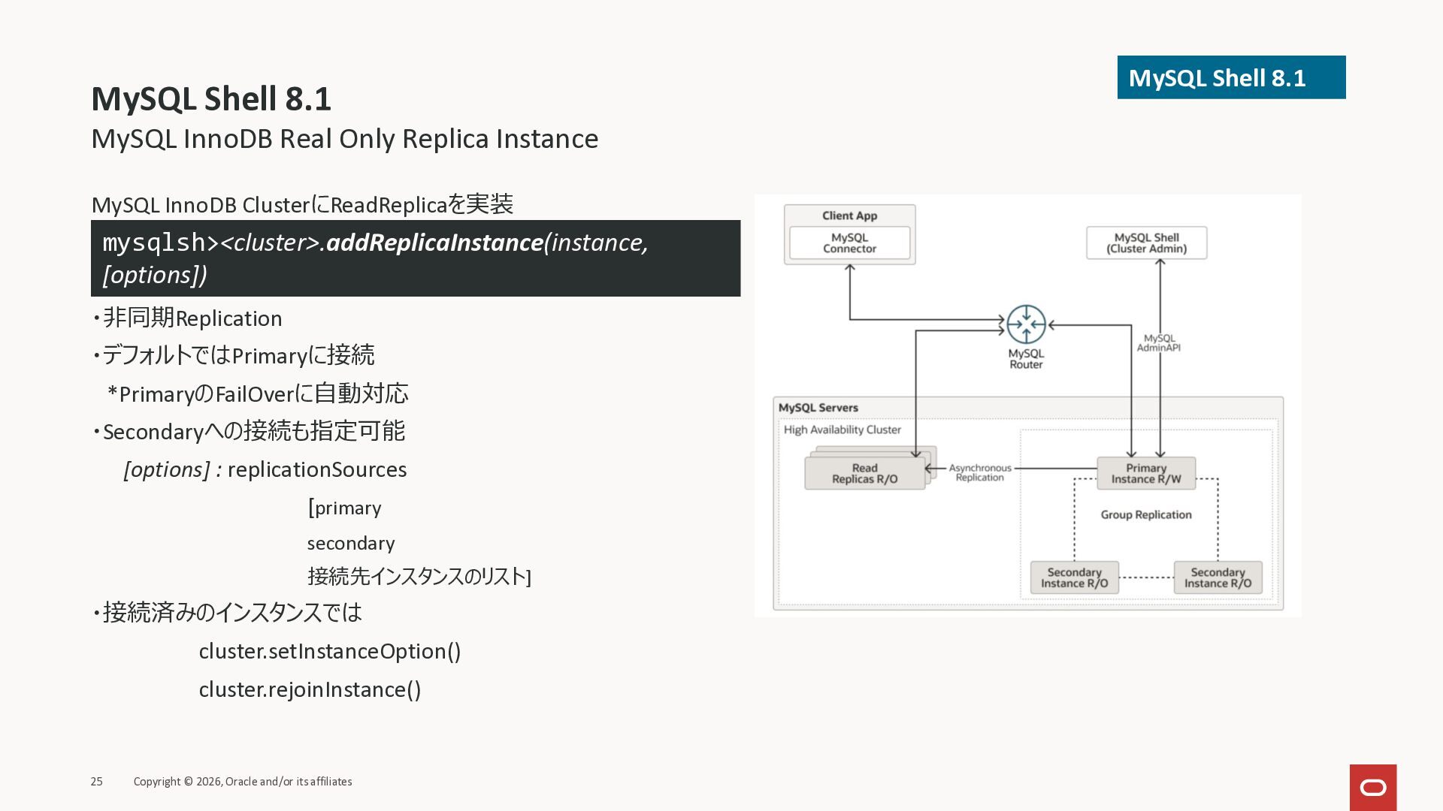Image resolution: width=1443 pixels, height=811 pixels.
Task: Click the cluster.setInstanceOption() text
Action: tap(329, 651)
